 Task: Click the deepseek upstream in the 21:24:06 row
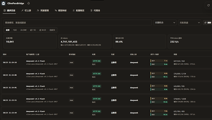134,75
